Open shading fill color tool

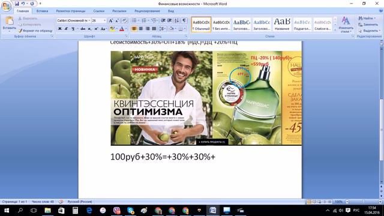click(172, 29)
